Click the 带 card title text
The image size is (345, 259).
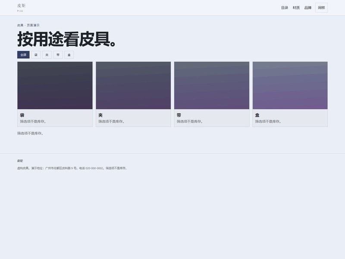coord(179,115)
